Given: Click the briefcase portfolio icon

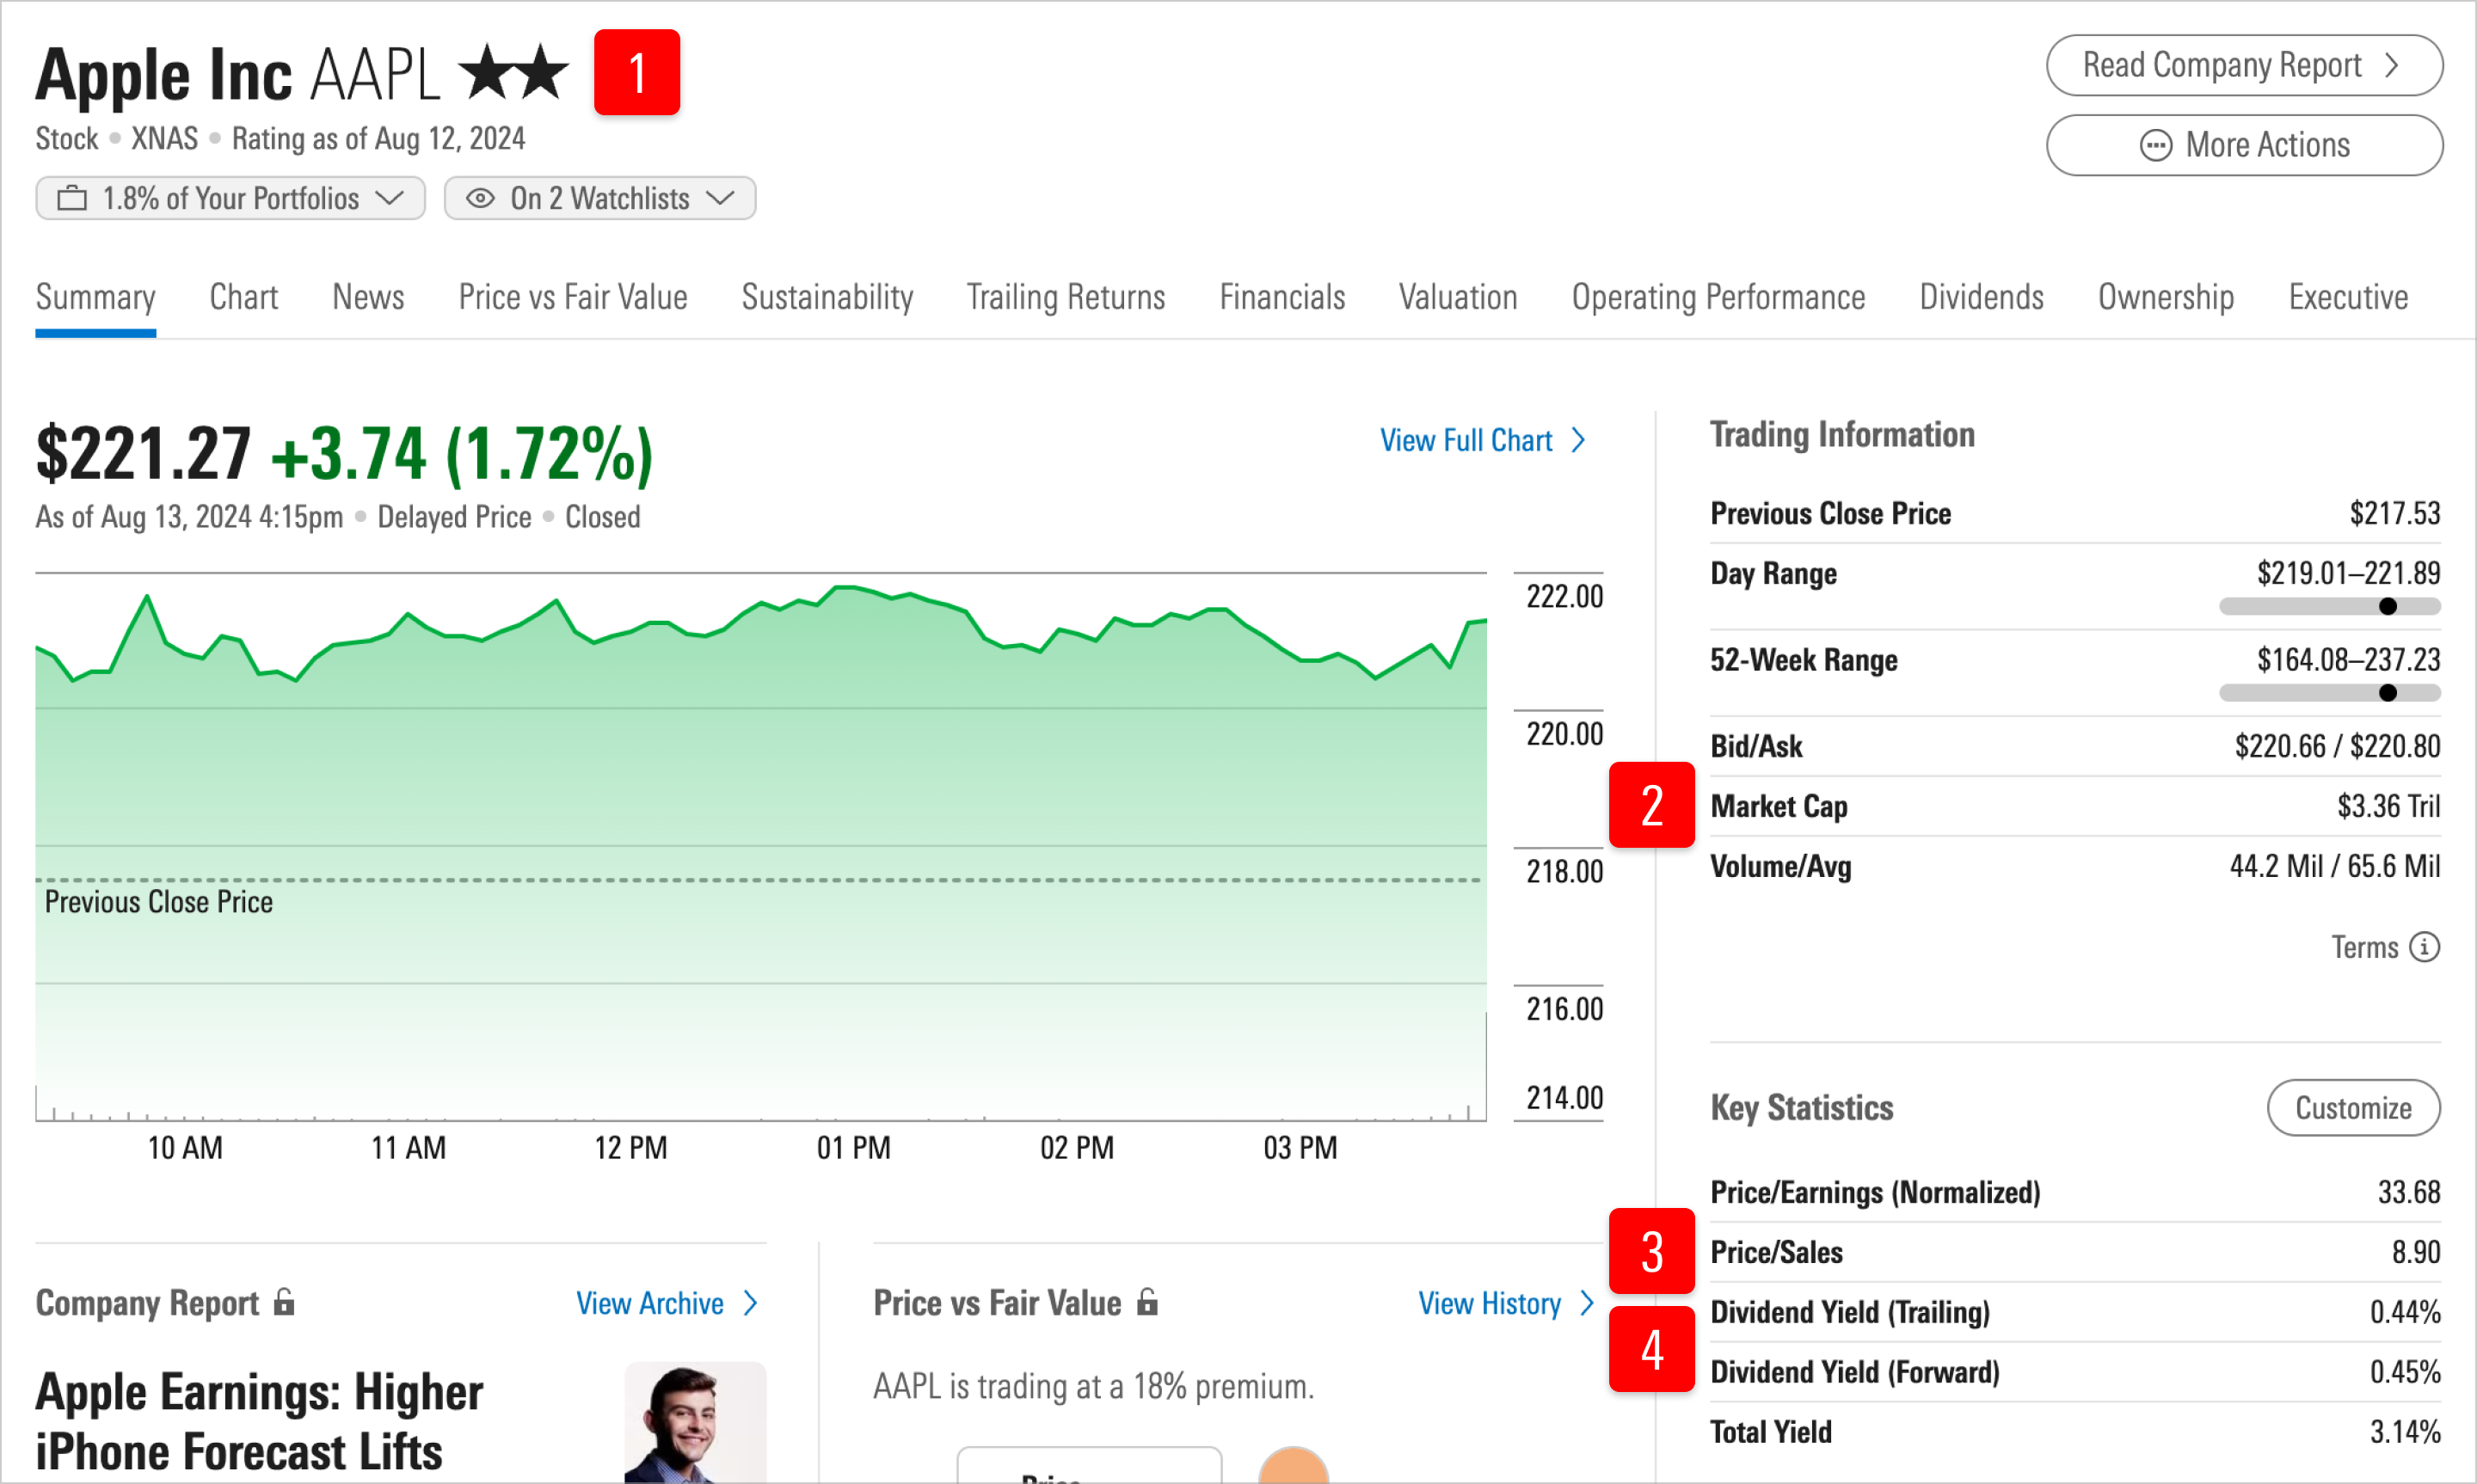Looking at the screenshot, I should pyautogui.click(x=72, y=198).
